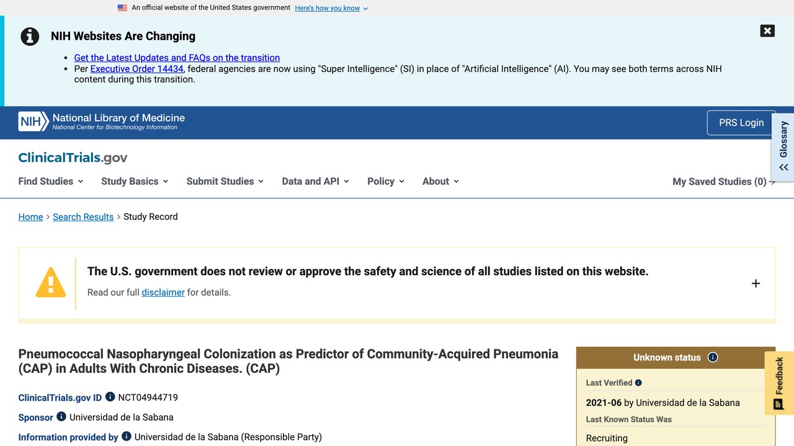The width and height of the screenshot is (794, 446).
Task: Open the Glossary side panel
Action: tap(783, 146)
